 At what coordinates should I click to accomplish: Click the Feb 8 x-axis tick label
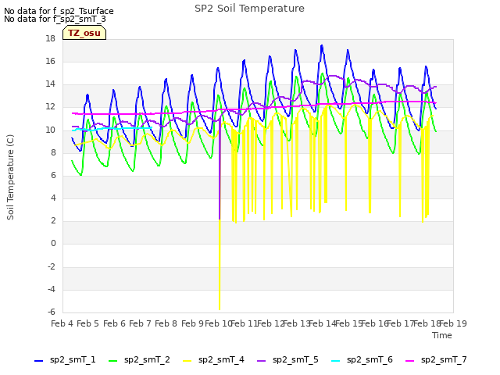coord(166,323)
